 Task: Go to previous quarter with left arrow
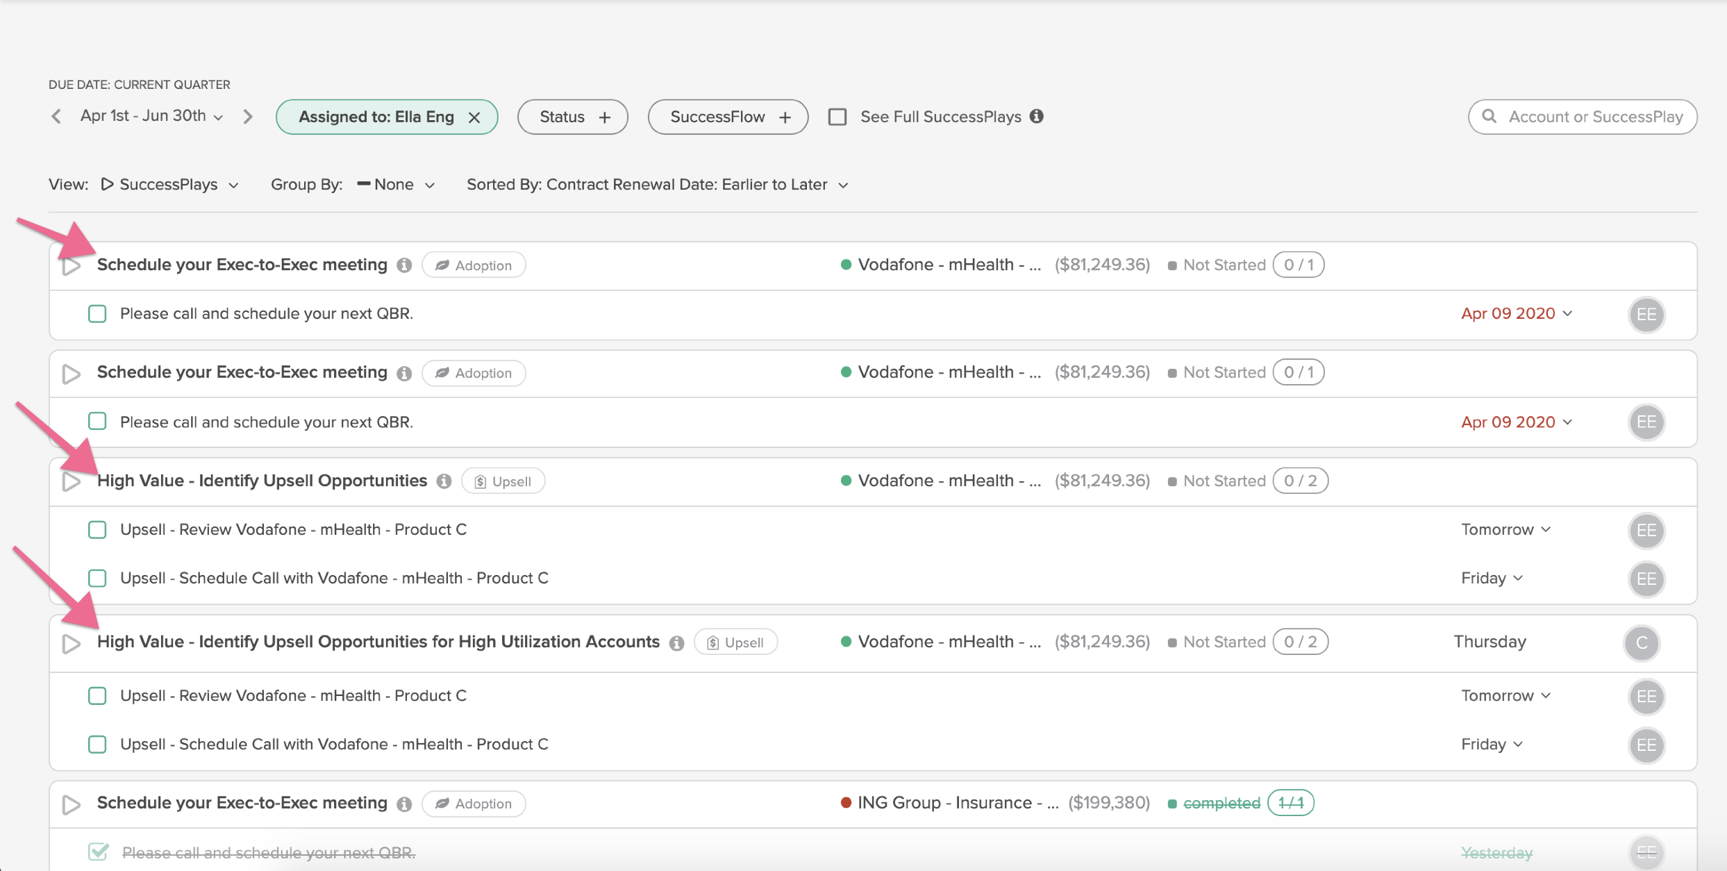pos(56,117)
